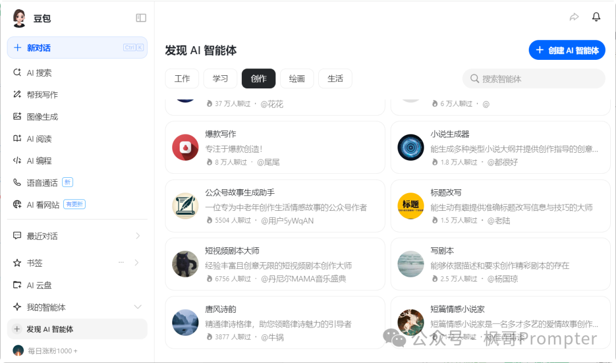The width and height of the screenshot is (616, 363).
Task: Click the AI 看网站 globe icon
Action: [17, 204]
